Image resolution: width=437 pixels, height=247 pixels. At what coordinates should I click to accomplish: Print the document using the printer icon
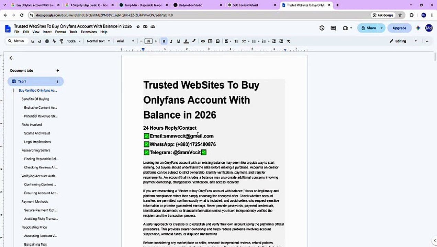(47, 41)
